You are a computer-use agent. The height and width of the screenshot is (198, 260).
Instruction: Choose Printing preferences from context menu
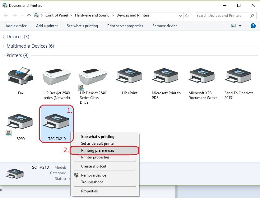(98, 150)
